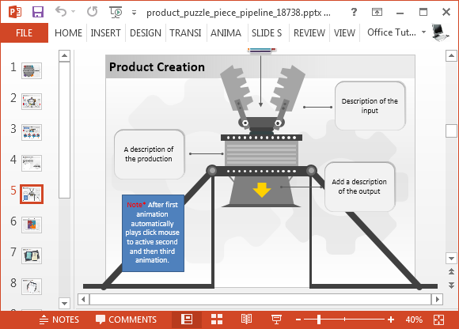Open the INSERT ribbon tab

pos(105,32)
